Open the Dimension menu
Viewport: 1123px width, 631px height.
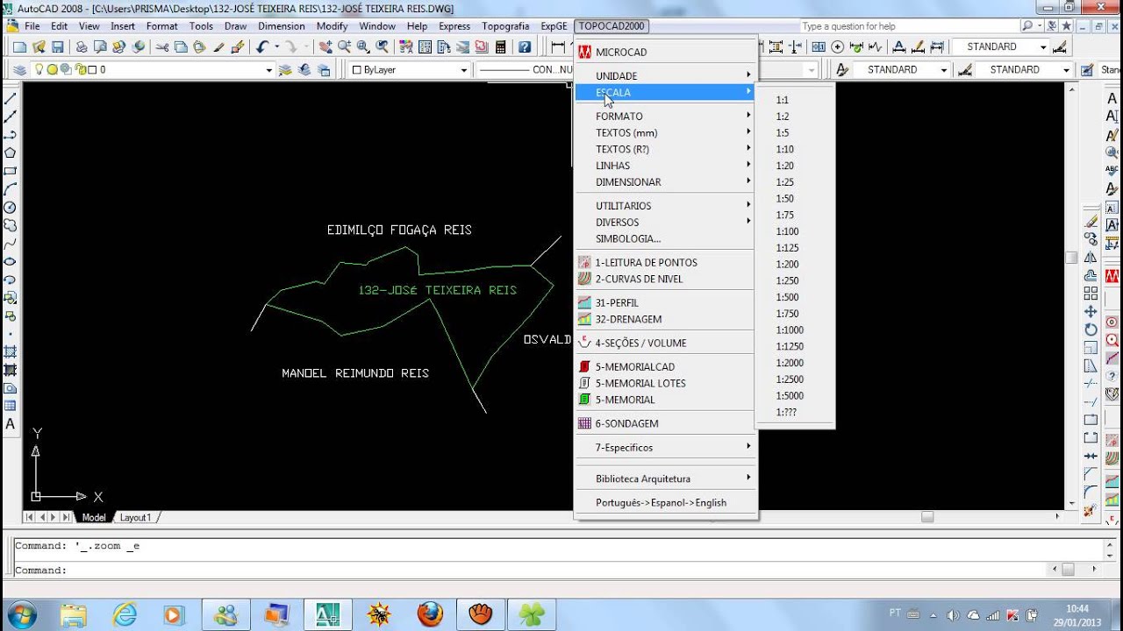(x=282, y=26)
